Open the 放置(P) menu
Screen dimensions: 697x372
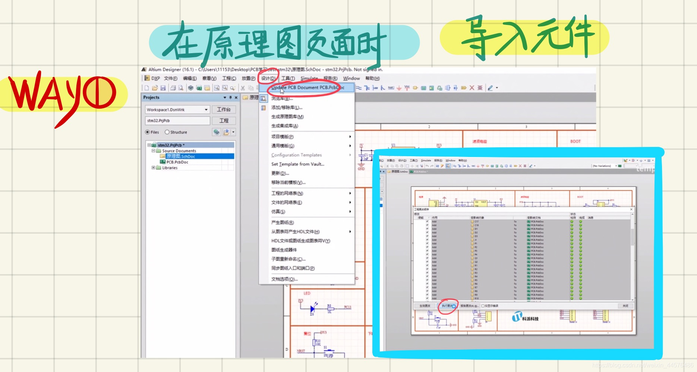(249, 78)
